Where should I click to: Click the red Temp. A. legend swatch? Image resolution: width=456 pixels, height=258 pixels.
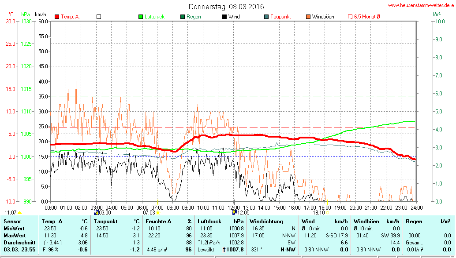(57, 17)
